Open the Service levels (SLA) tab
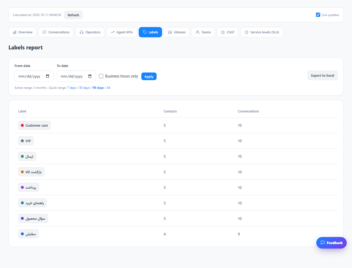Image resolution: width=352 pixels, height=268 pixels. coord(262,32)
